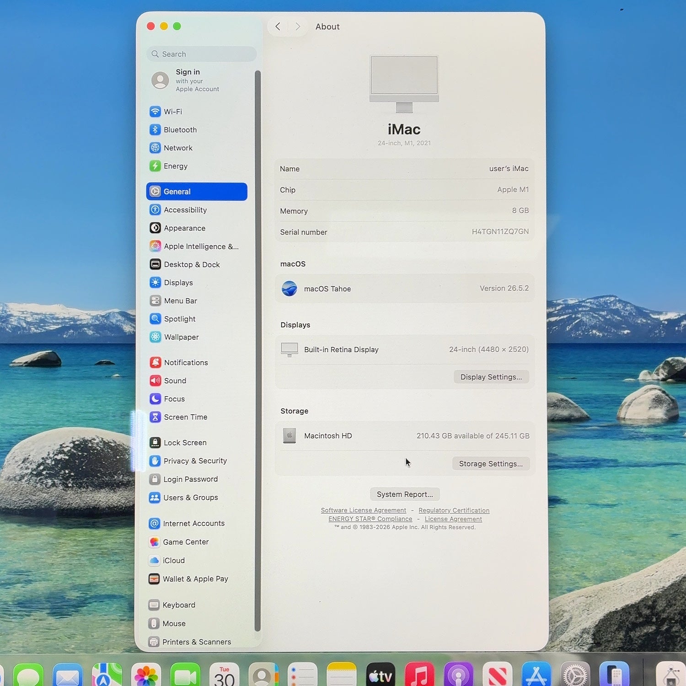
Task: Select Login Password in sidebar
Action: click(197, 479)
